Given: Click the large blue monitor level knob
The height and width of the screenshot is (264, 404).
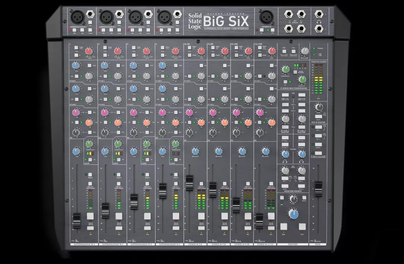Looking at the screenshot, I should click(294, 214).
